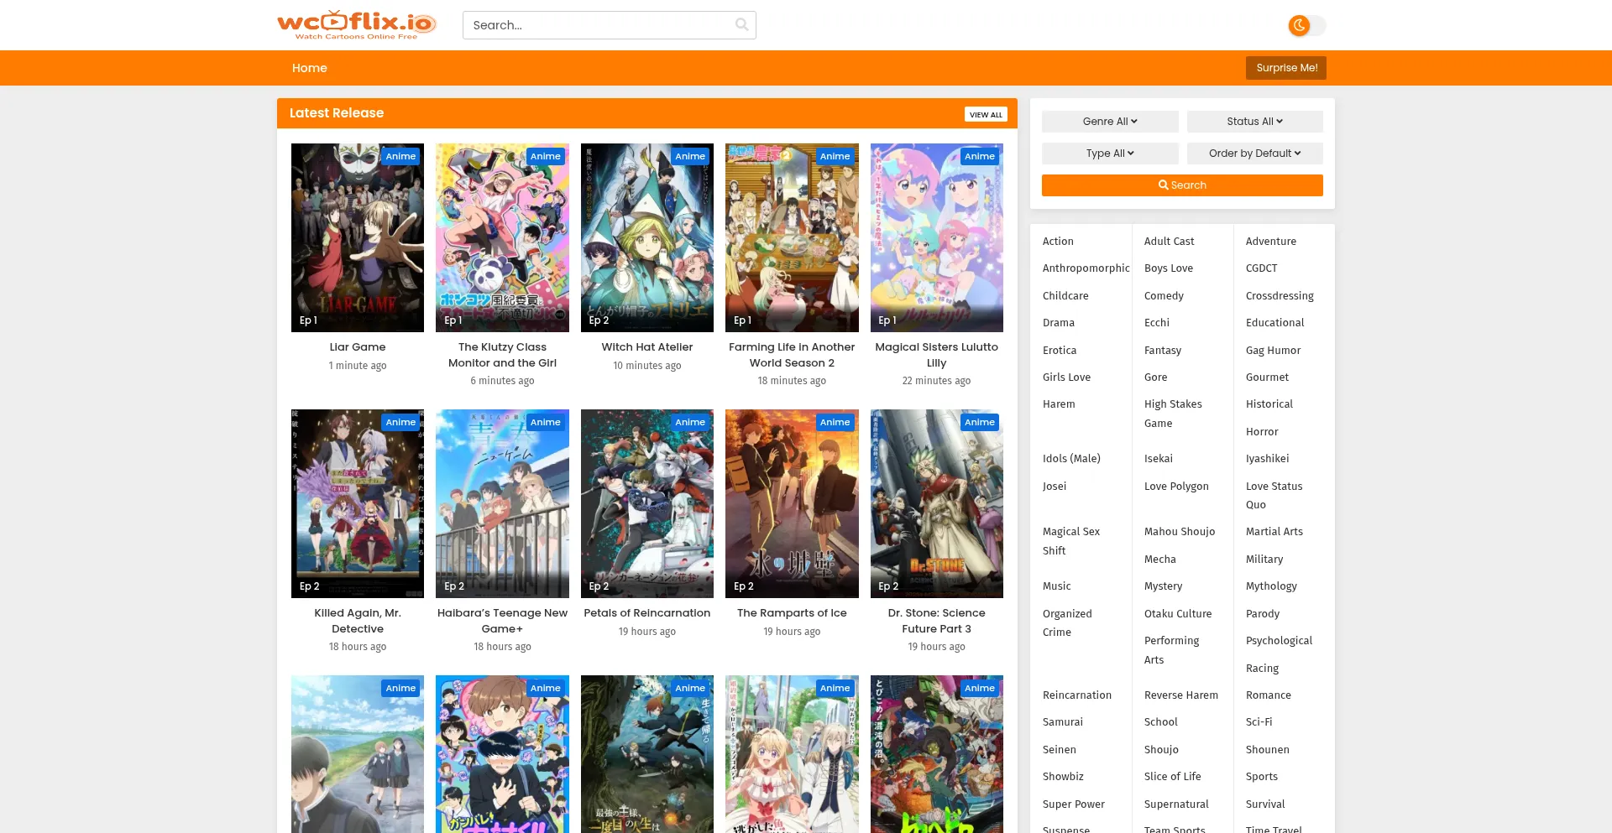This screenshot has width=1612, height=833.
Task: Open the Liar Game poster thumbnail
Action: [358, 237]
